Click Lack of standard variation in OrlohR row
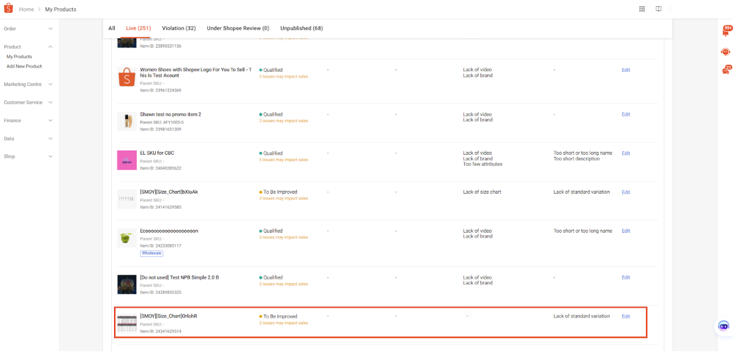Screen dimensions: 740x357 pos(582,316)
